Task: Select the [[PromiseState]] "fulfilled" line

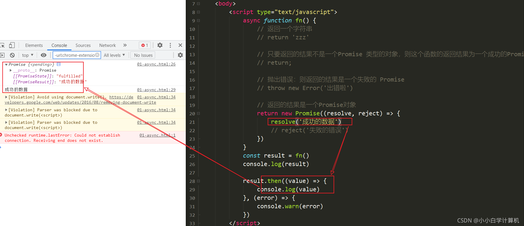Action: coord(48,76)
